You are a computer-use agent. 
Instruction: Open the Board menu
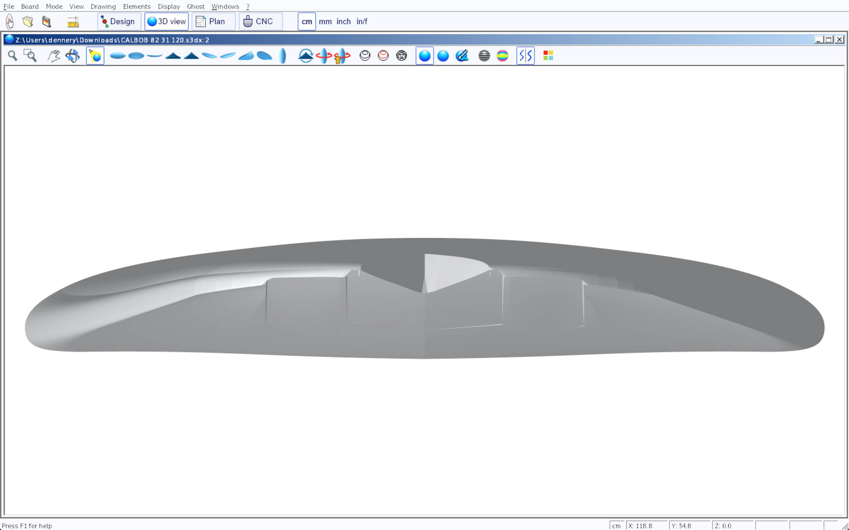coord(30,6)
